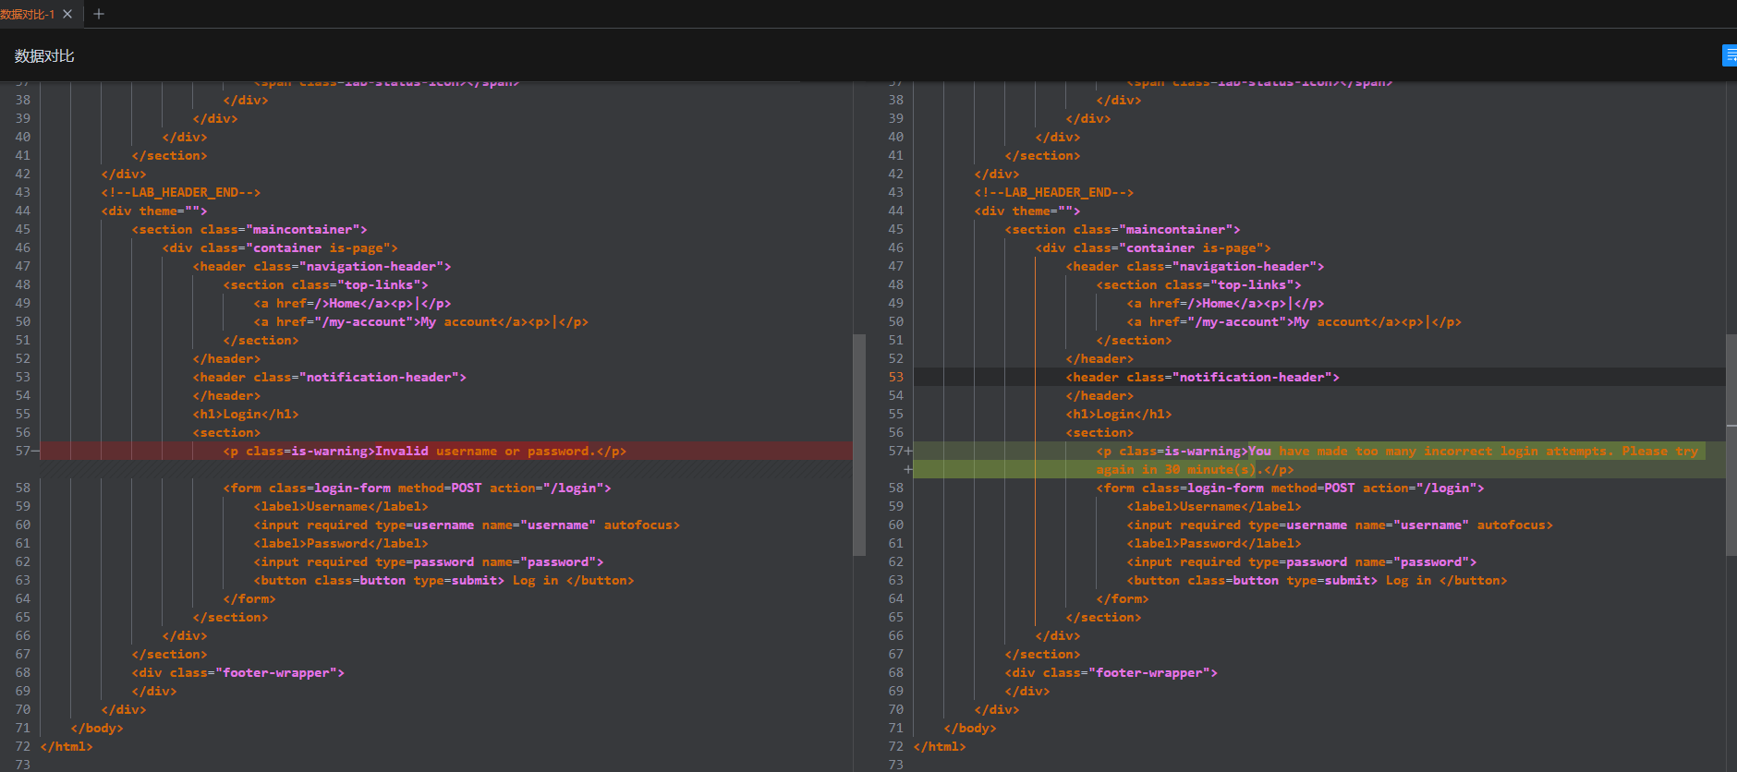Click the Log in button line in right pane
This screenshot has height=772, width=1737.
tap(1316, 580)
